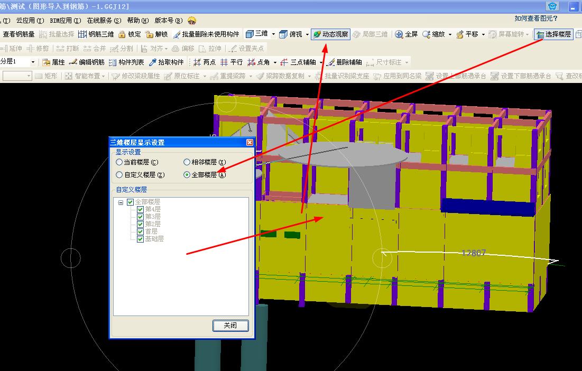Viewport: 582px width, 371px height.
Task: Open 平移 dropdown arrow
Action: pyautogui.click(x=483, y=34)
